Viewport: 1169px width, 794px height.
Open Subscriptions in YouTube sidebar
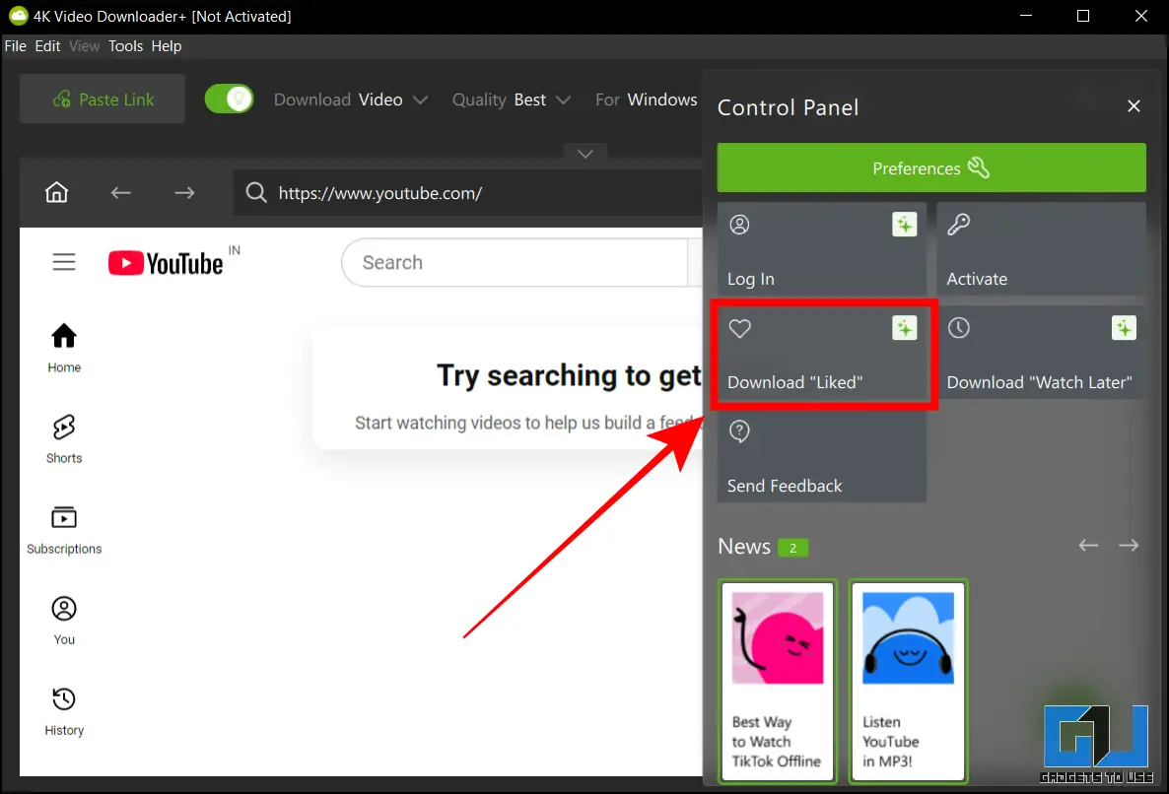pyautogui.click(x=64, y=530)
